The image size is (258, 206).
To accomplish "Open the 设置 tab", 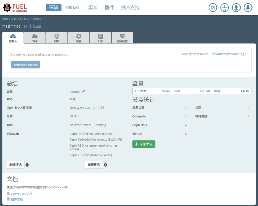I will (79, 38).
